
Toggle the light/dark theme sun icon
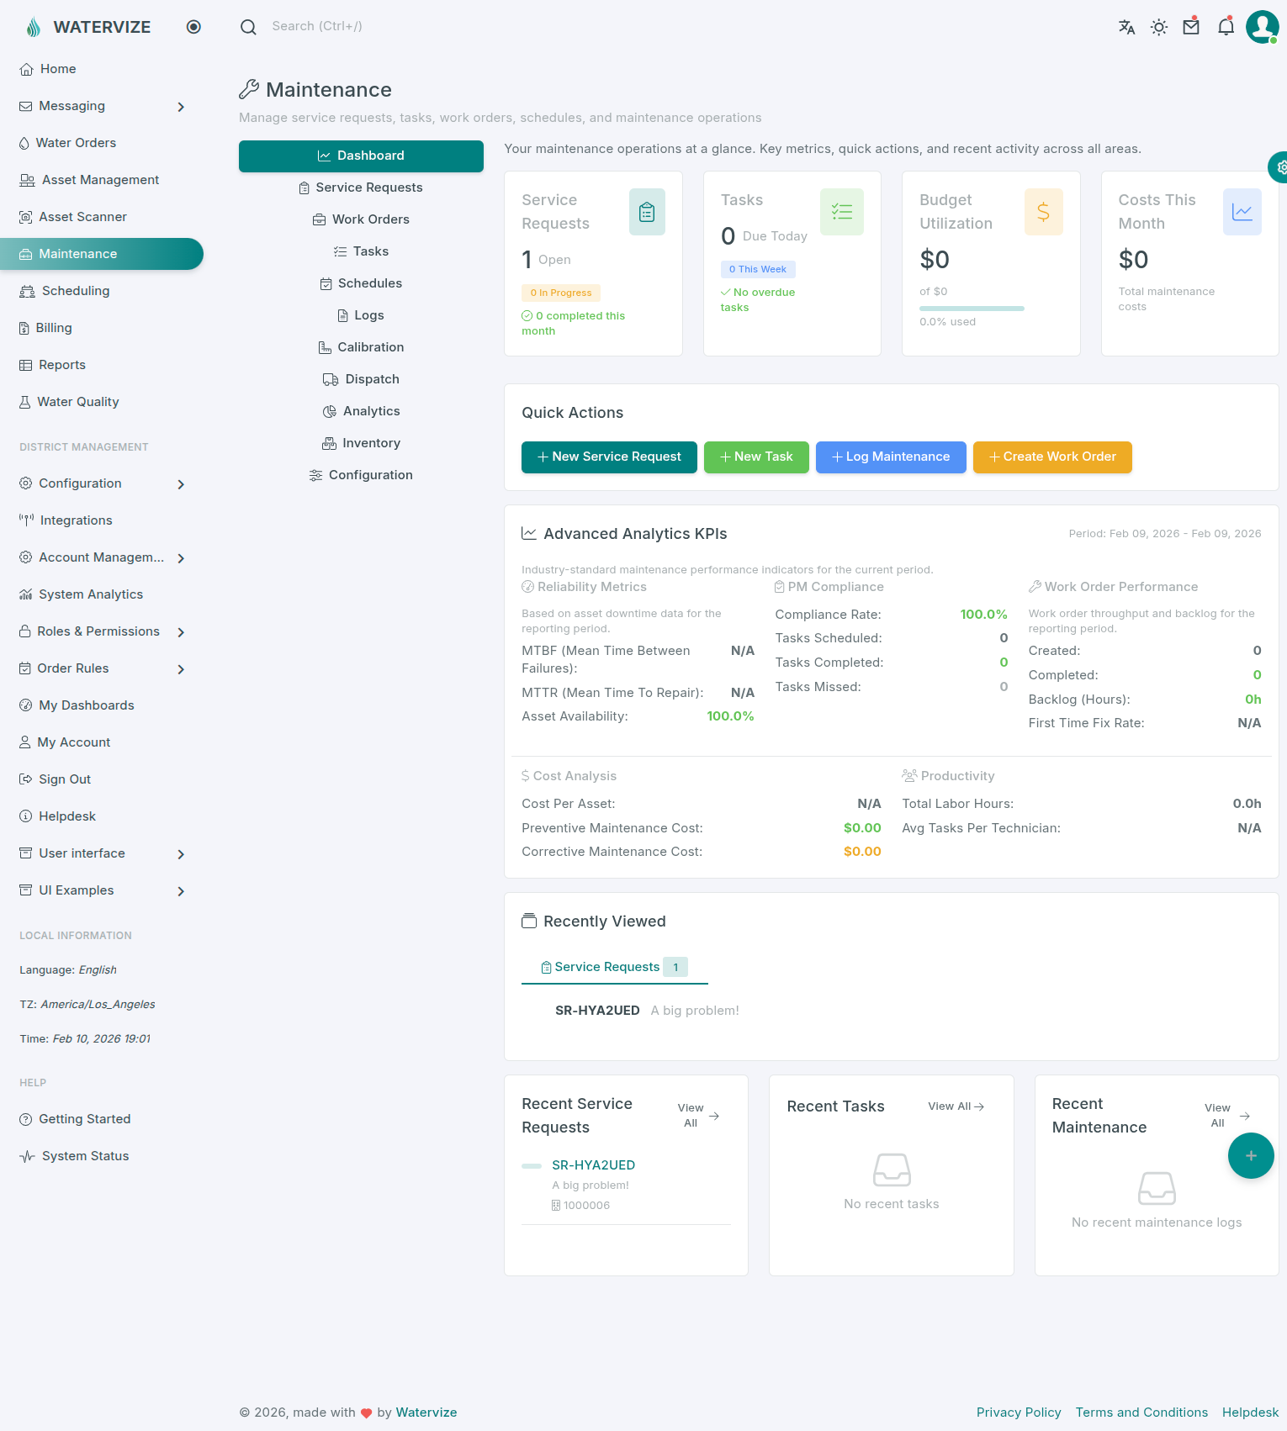tap(1159, 27)
